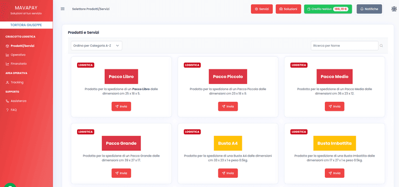
Task: Click the MAVAPAY logo title
Action: [x=26, y=8]
